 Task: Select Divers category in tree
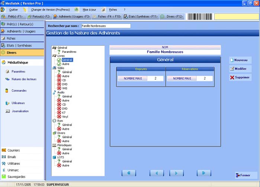tap(61, 133)
